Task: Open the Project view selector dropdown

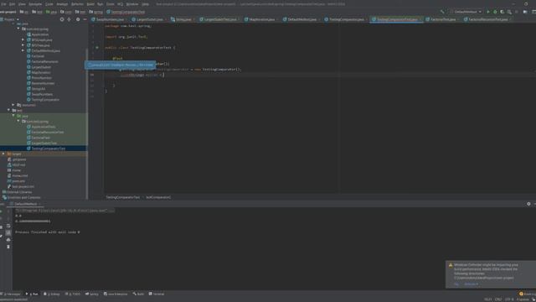Action: coord(10,19)
